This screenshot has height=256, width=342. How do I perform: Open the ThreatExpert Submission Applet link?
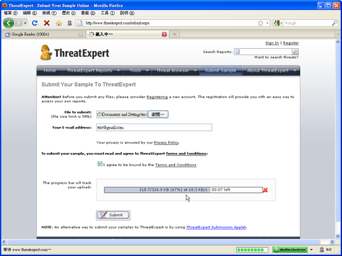pyautogui.click(x=216, y=227)
